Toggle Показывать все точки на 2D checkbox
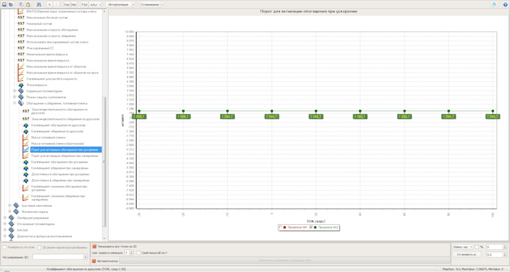Image resolution: width=510 pixels, height=272 pixels. coord(95,246)
